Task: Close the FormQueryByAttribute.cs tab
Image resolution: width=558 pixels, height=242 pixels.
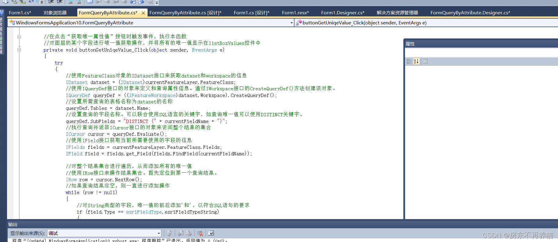Action: click(143, 13)
